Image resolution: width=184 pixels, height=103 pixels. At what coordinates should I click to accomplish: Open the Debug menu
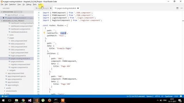29,5
